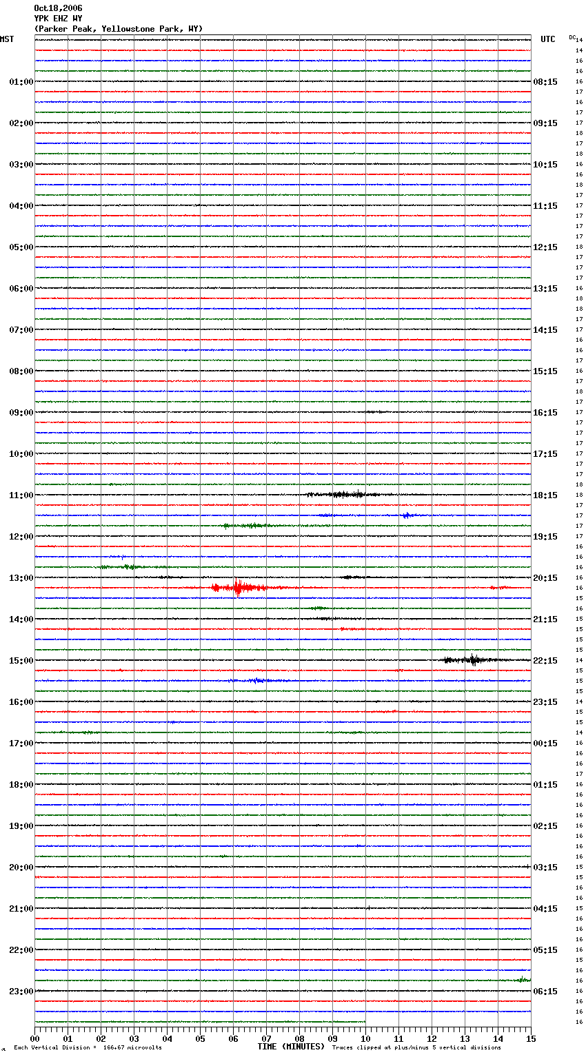Image resolution: width=586 pixels, height=1057 pixels.
Task: Click the "21:00" MST time label
Action: [x=21, y=909]
